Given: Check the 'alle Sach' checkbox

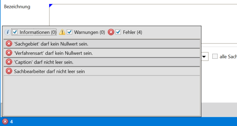Looking at the screenshot, I should [x=215, y=56].
